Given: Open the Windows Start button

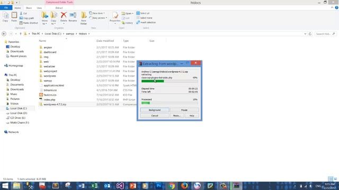Looking at the screenshot, I should click(5, 186).
